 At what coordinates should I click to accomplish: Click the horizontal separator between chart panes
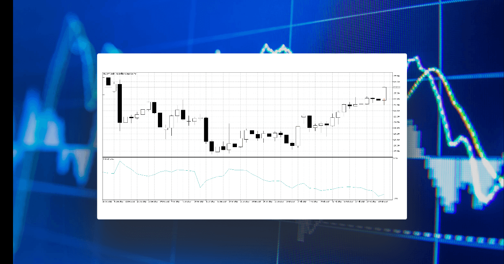[x=252, y=157]
